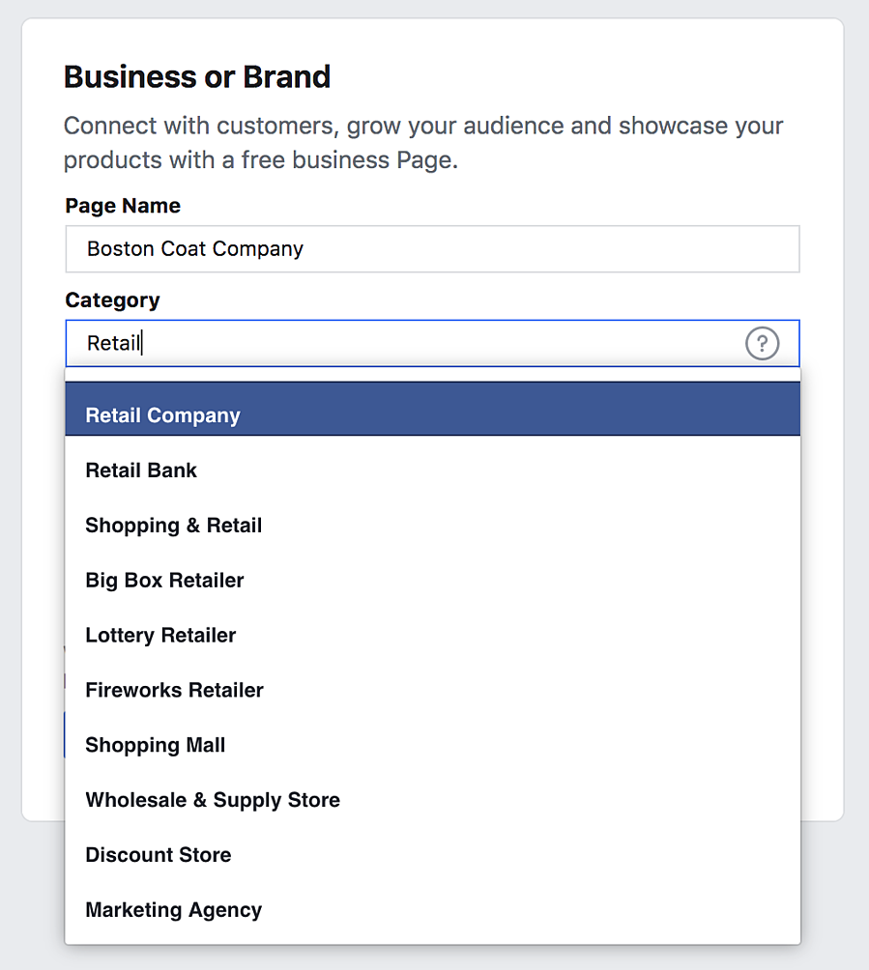Viewport: 869px width, 970px height.
Task: Select Big Box Retailer option
Action: (432, 581)
